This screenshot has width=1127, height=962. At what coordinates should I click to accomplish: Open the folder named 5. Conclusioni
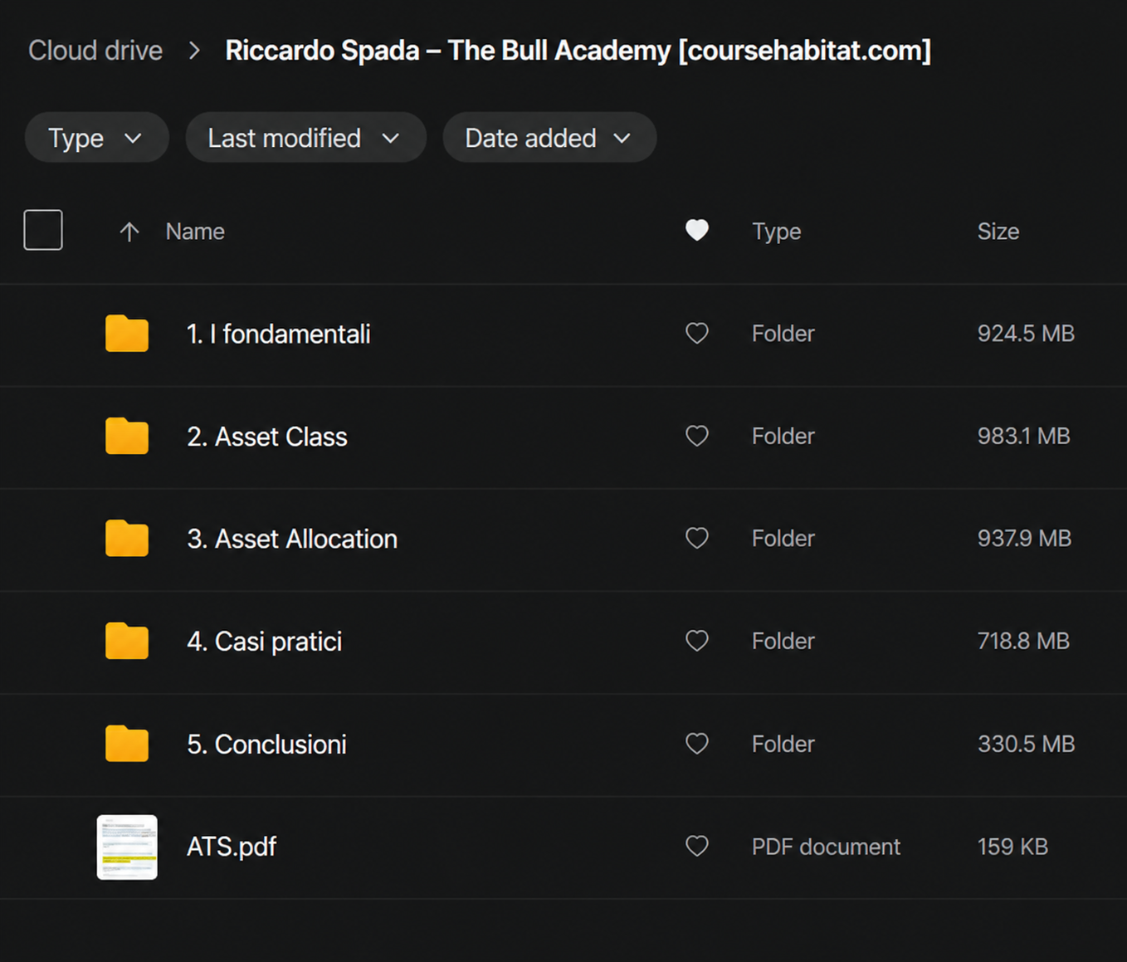click(x=266, y=745)
